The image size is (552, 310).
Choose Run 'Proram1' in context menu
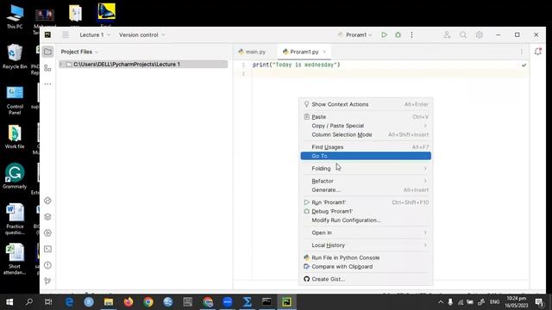coord(366,202)
